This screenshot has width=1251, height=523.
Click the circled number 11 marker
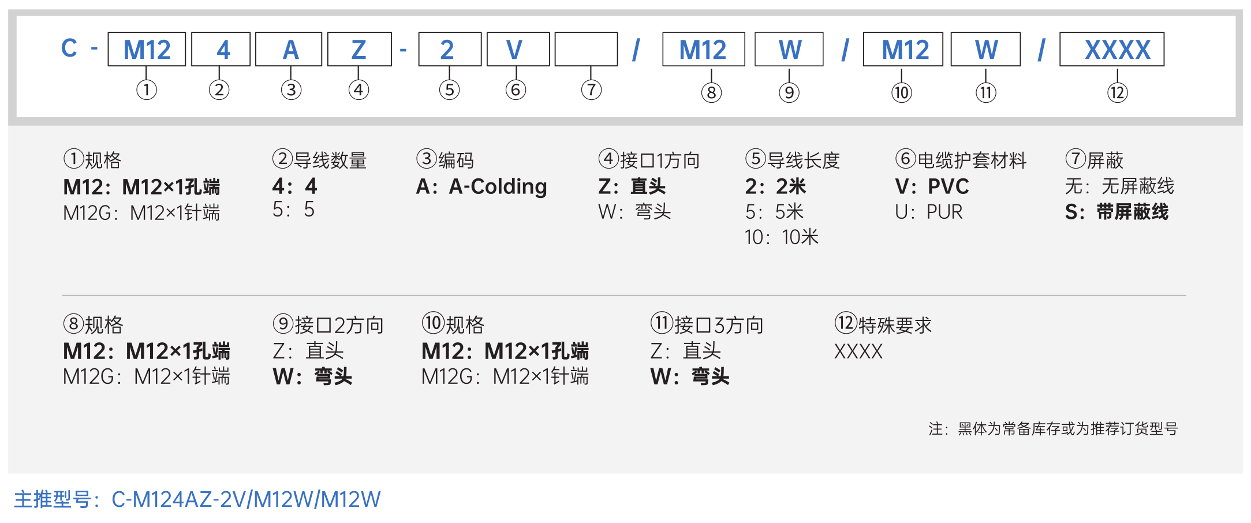986,92
